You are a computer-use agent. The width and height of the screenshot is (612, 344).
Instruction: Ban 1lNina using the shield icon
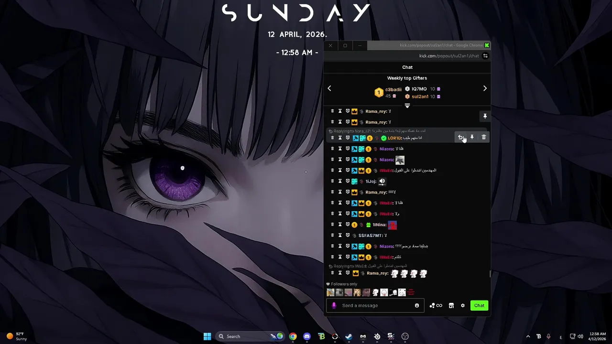(x=348, y=224)
